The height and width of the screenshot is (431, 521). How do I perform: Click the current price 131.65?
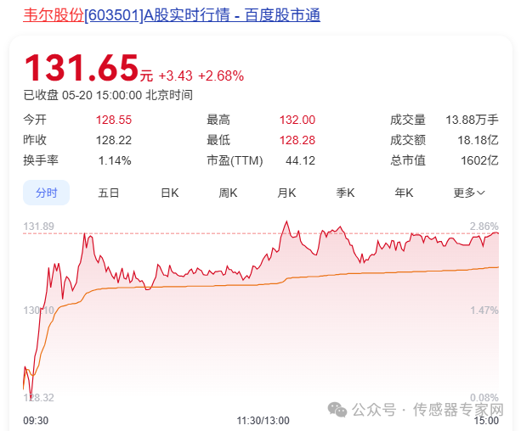[81, 69]
